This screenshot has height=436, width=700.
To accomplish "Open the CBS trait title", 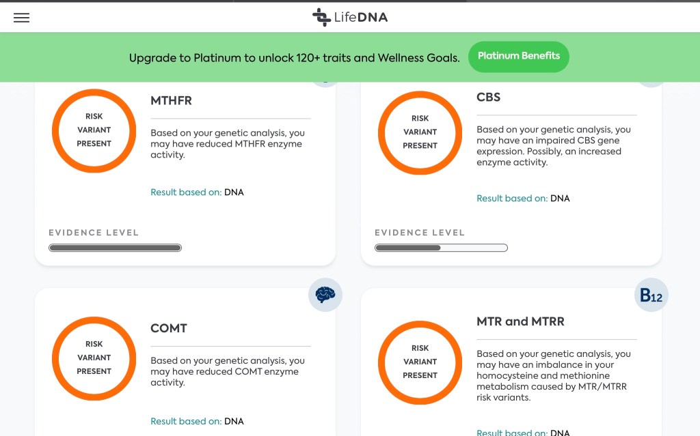I will pos(488,98).
